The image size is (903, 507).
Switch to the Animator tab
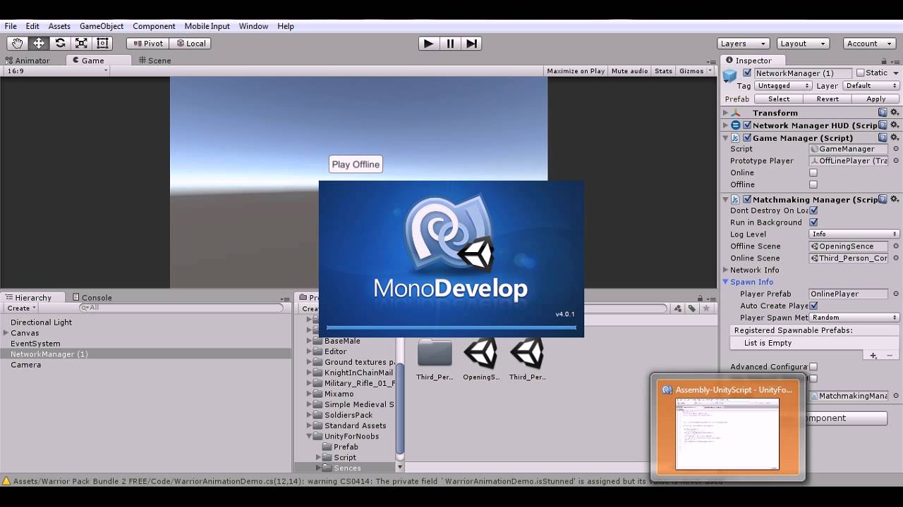pyautogui.click(x=28, y=61)
